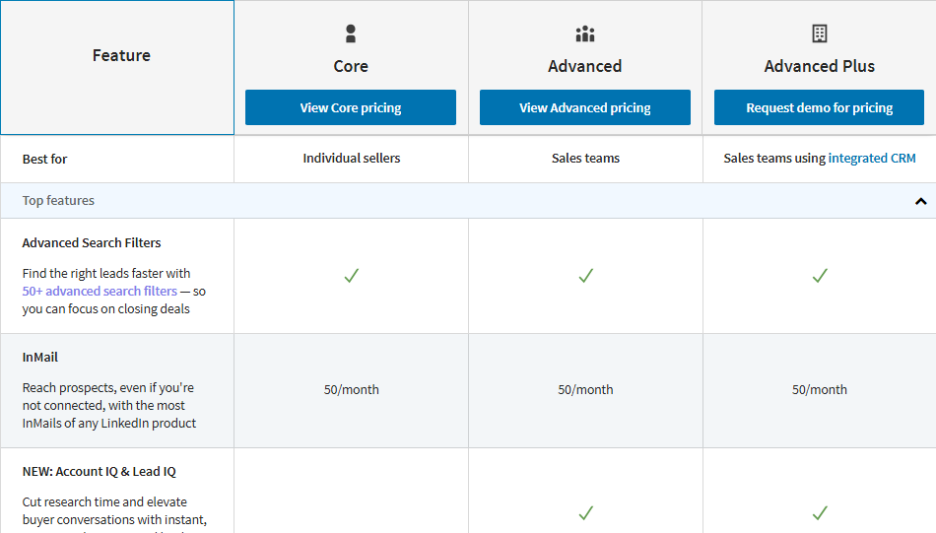Click the Best for row label
The image size is (936, 533).
tap(44, 160)
